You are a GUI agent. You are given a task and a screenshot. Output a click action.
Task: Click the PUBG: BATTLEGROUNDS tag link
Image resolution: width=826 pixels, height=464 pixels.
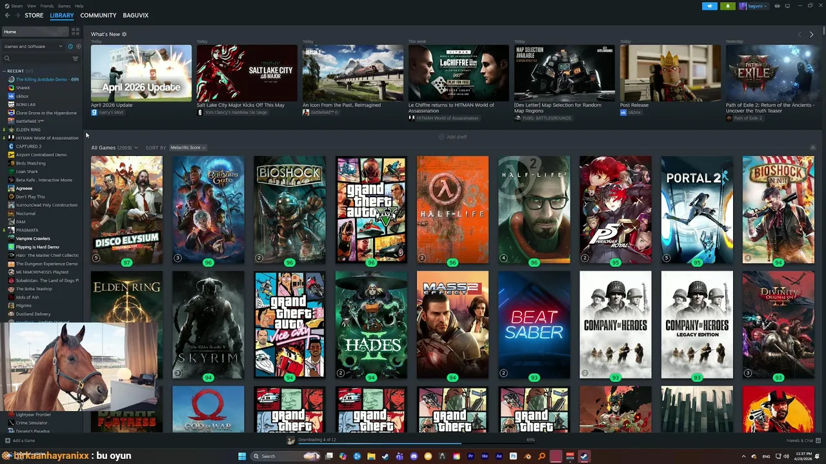click(x=542, y=118)
